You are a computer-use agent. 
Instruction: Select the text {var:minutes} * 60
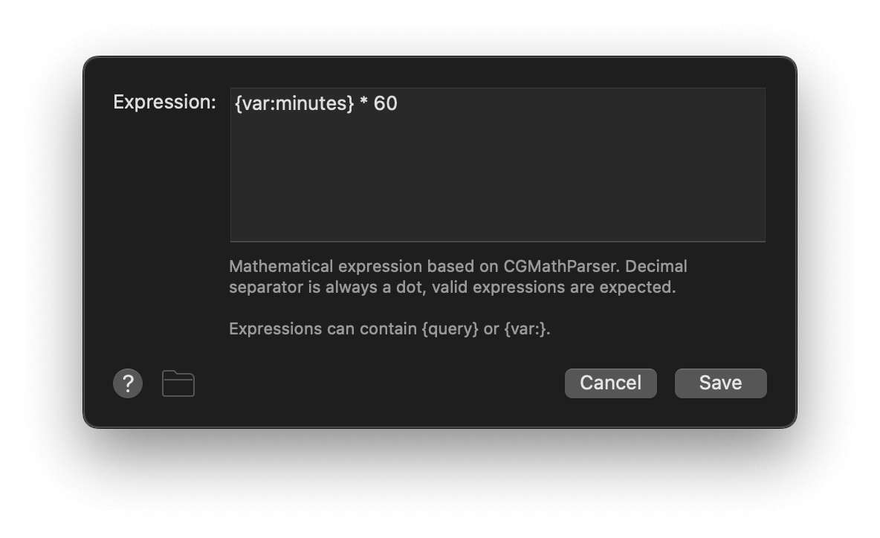coord(315,104)
